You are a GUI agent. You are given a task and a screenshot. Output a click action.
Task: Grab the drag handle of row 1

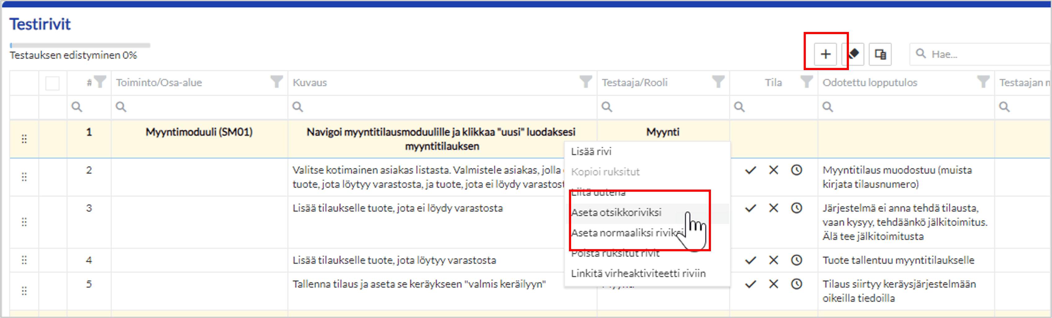24,139
